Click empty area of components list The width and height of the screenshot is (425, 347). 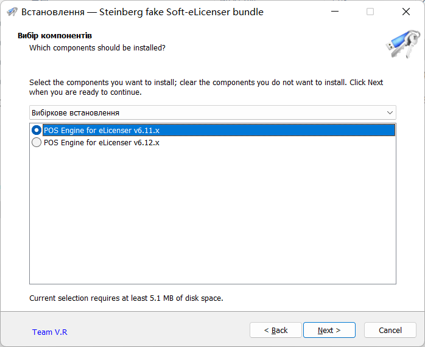213,219
